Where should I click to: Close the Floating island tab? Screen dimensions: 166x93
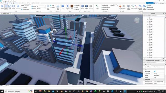point(10,13)
